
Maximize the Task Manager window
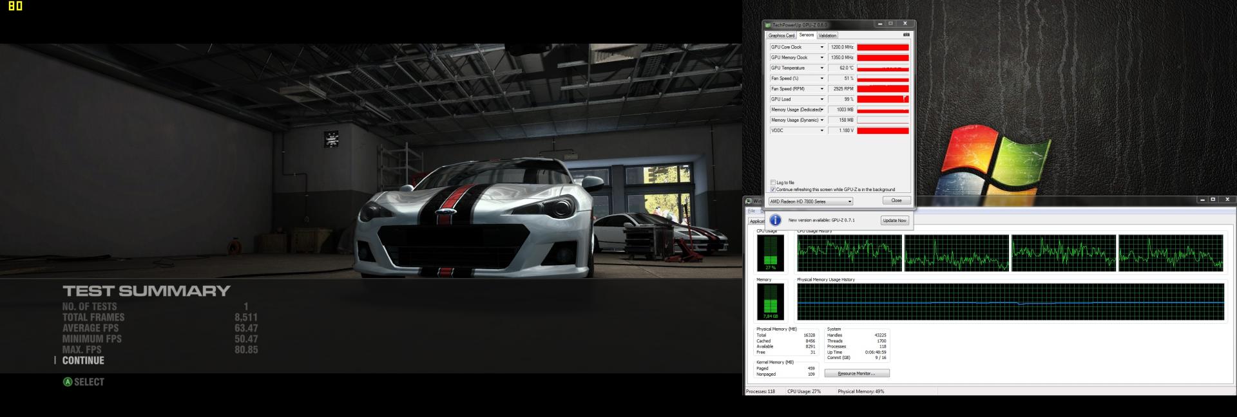coord(1213,200)
